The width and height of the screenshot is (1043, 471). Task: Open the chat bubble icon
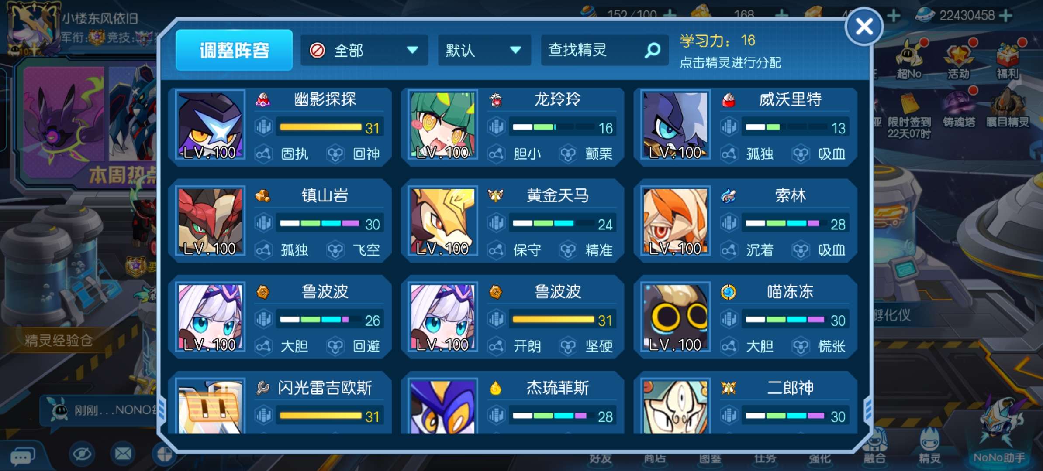22,457
